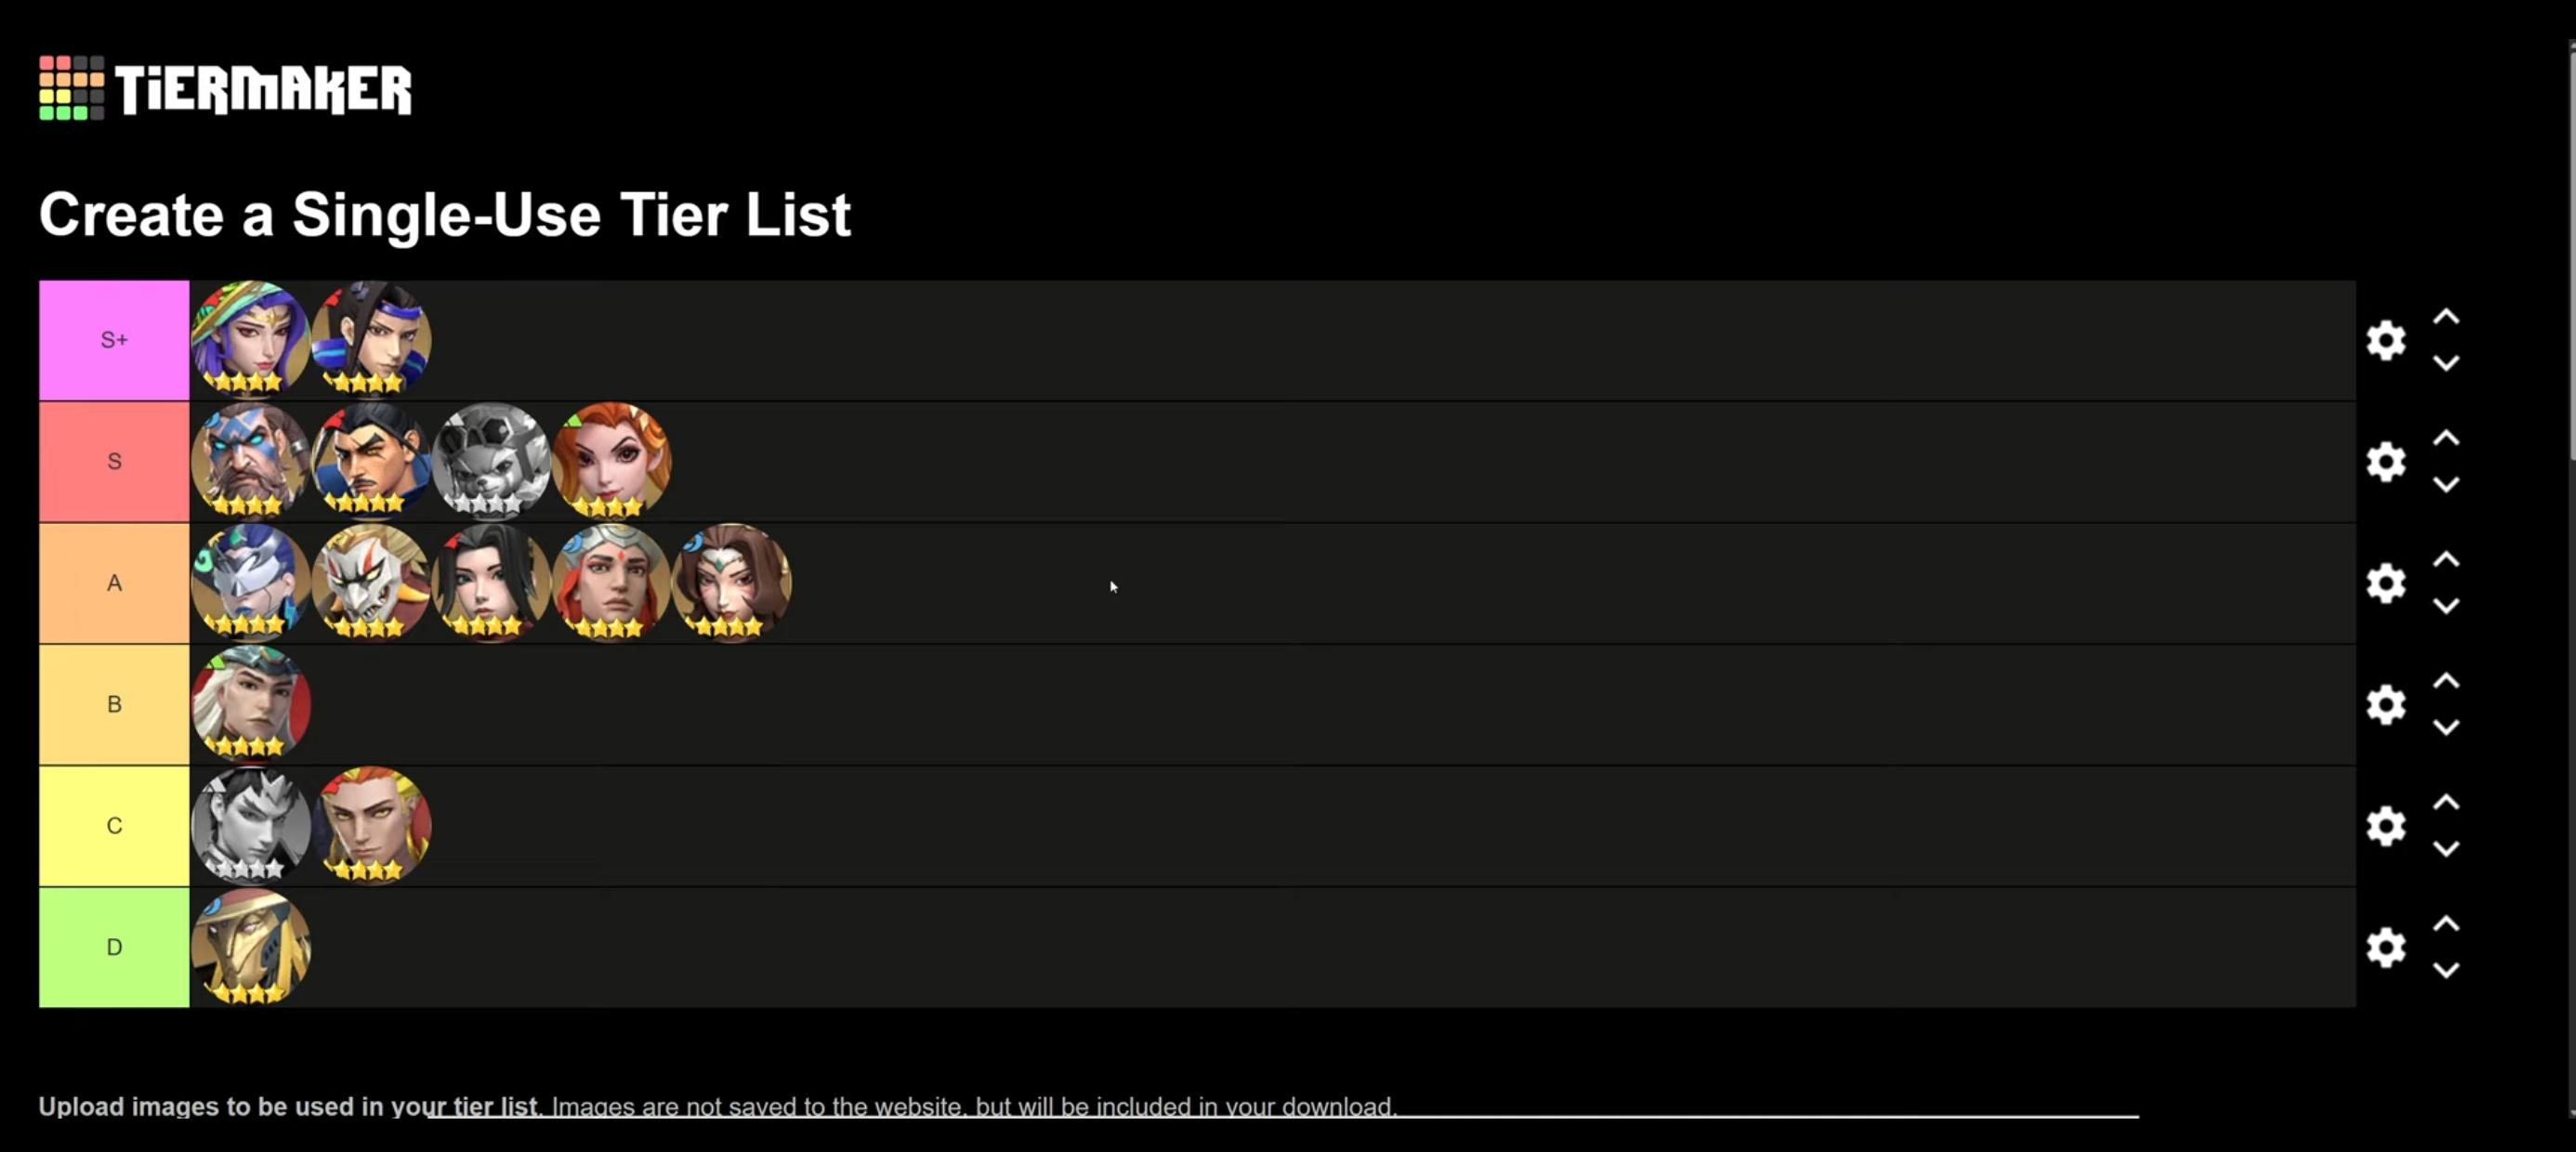Image resolution: width=2576 pixels, height=1152 pixels.
Task: Move the S tier row up
Action: pyautogui.click(x=2446, y=438)
